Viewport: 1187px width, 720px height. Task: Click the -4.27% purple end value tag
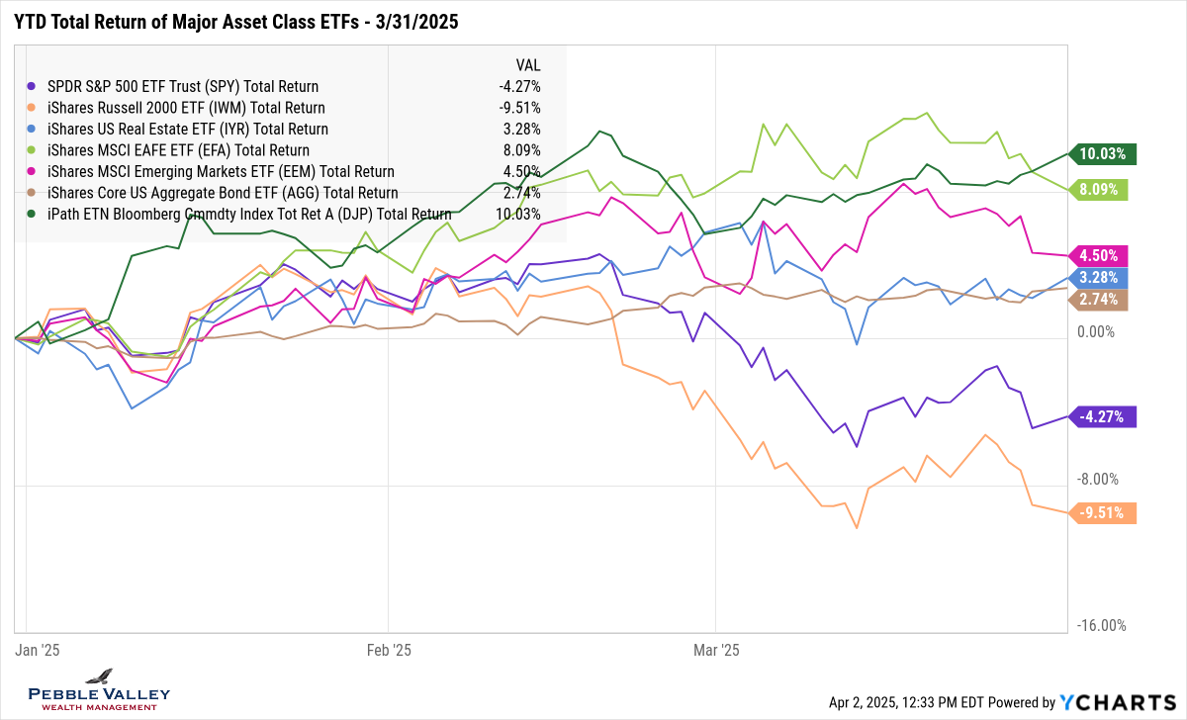(x=1104, y=416)
